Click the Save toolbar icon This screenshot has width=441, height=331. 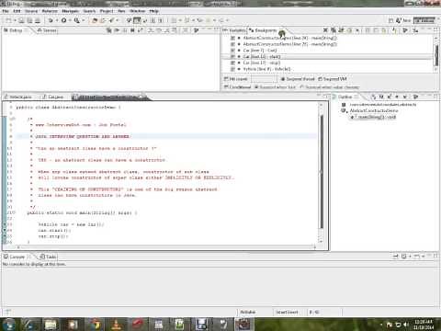click(21, 20)
